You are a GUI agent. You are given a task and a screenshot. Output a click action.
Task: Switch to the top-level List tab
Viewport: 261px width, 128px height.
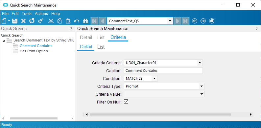tap(101, 38)
